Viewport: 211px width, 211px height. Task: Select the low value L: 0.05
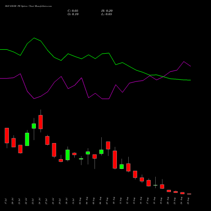[x=107, y=14]
